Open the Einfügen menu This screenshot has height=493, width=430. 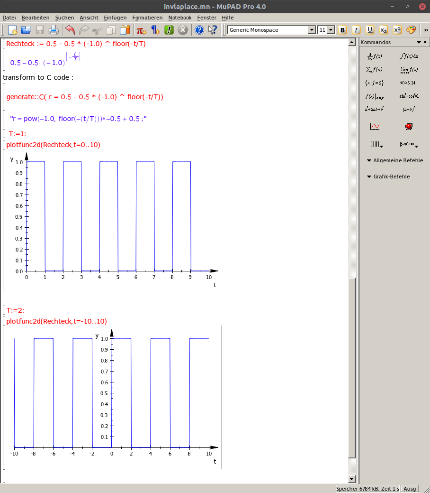(115, 18)
